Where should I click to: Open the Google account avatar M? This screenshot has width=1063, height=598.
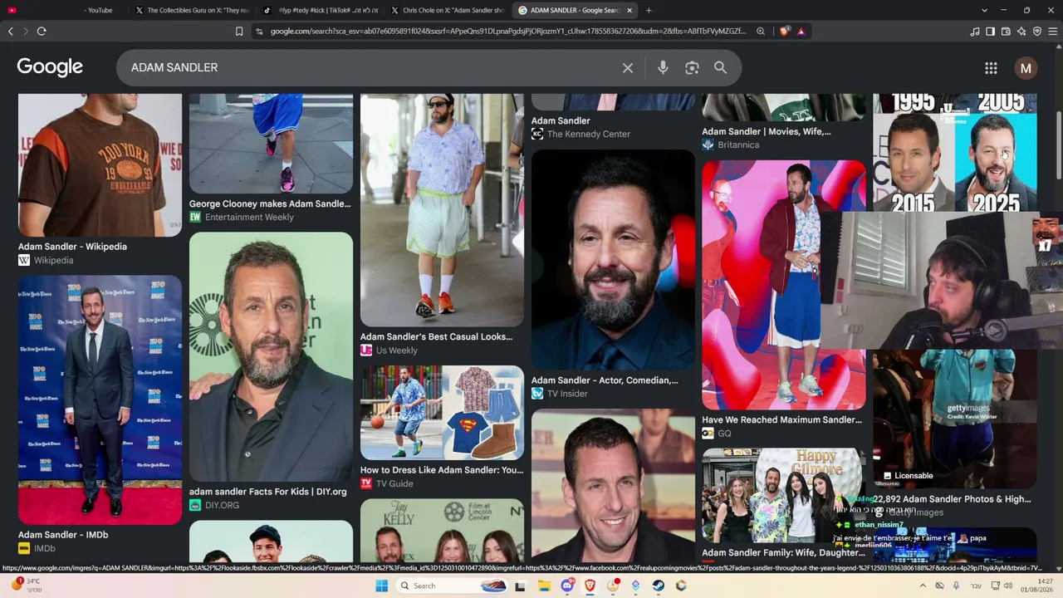point(1026,68)
